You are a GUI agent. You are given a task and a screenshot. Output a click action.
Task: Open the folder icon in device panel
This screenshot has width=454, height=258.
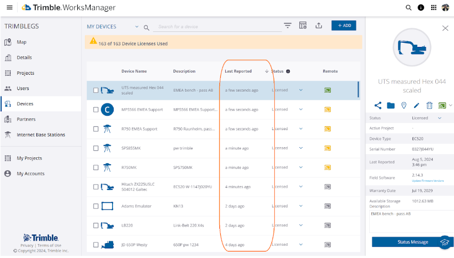tap(391, 106)
